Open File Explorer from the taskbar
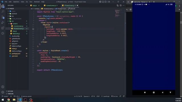 (14, 100)
